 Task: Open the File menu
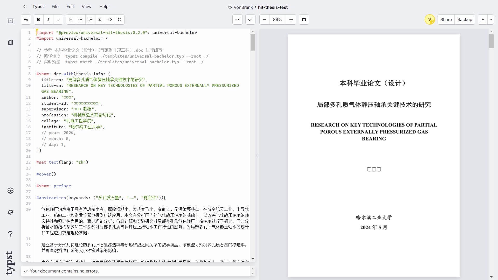(55, 6)
